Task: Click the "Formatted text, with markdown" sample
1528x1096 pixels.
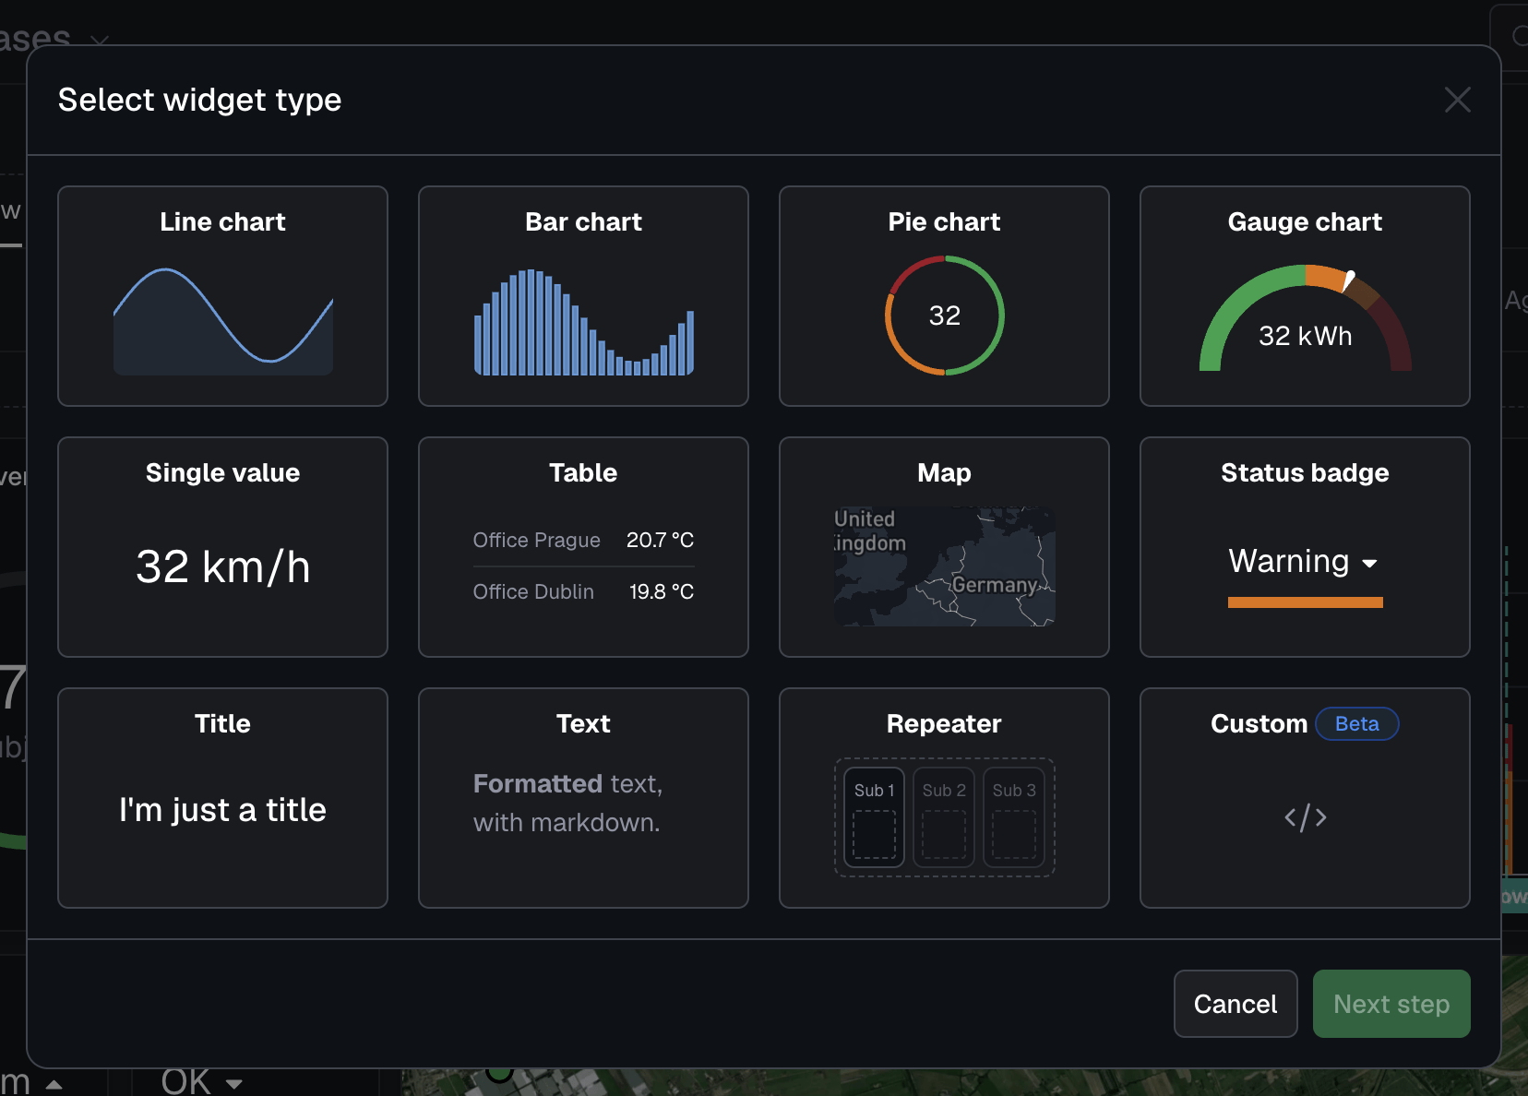Action: tap(567, 803)
